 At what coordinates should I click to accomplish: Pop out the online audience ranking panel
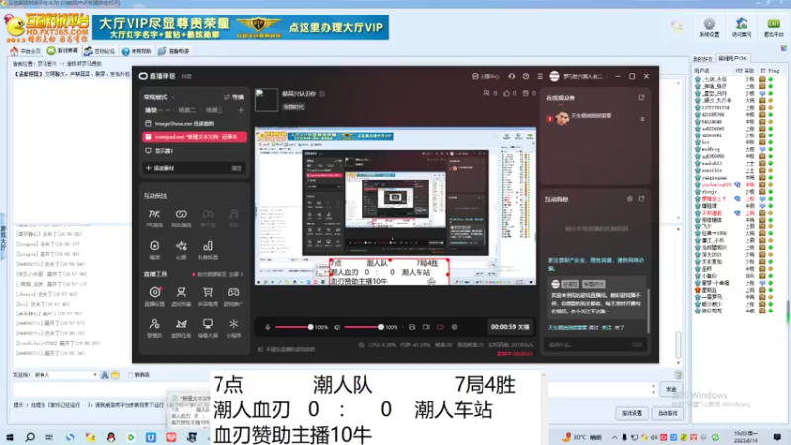click(641, 97)
